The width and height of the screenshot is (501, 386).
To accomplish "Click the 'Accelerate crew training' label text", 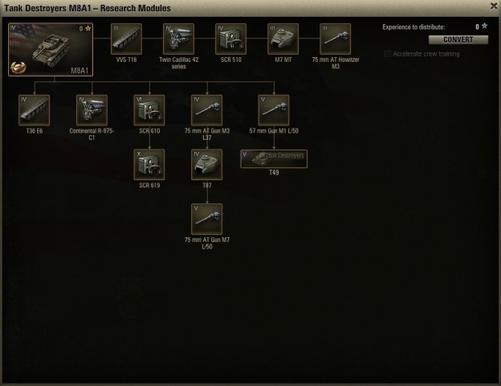I will click(426, 54).
